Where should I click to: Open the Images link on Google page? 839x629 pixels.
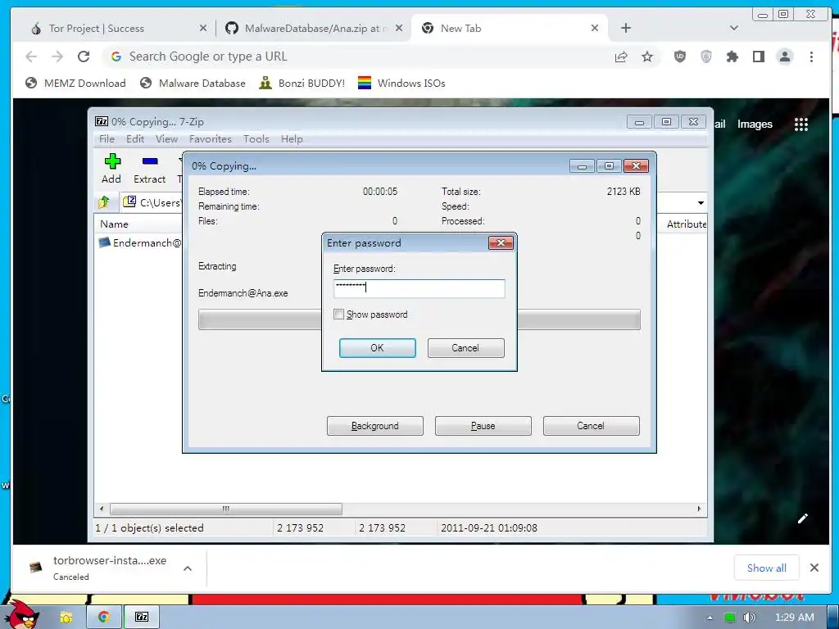(x=755, y=124)
